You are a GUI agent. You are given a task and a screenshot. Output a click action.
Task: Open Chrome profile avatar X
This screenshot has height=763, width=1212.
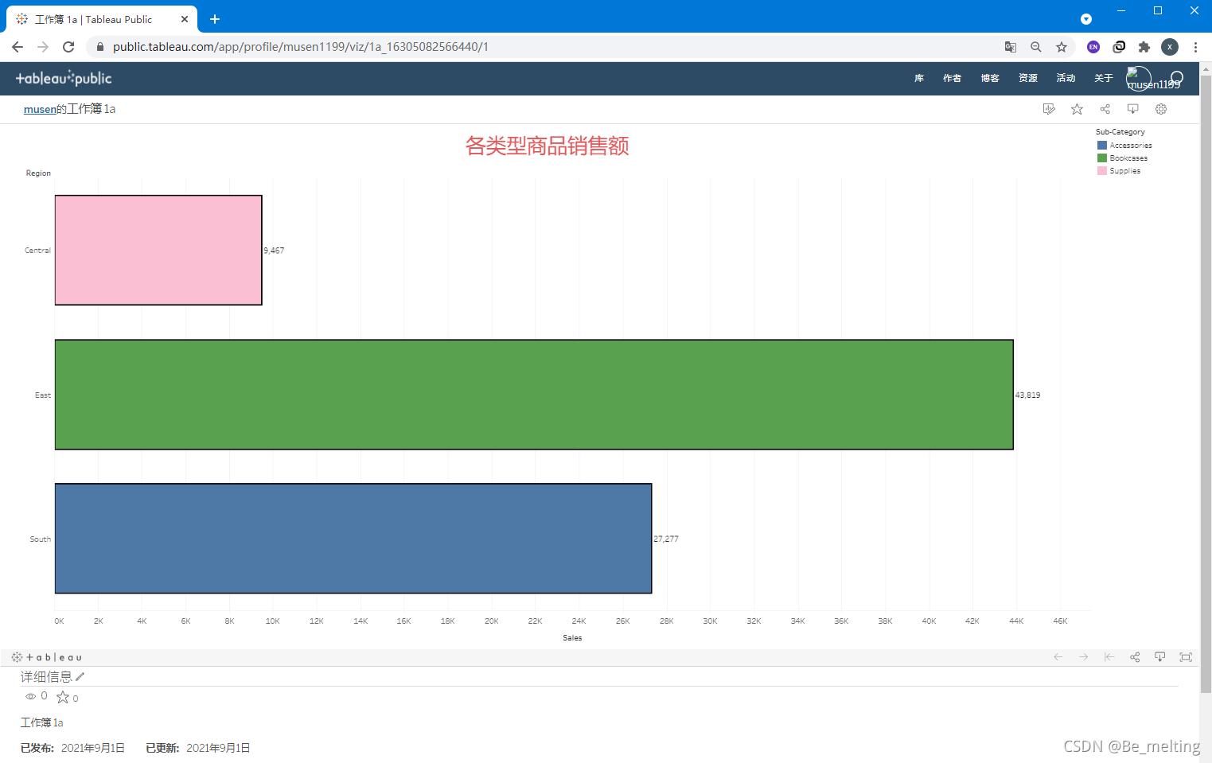pyautogui.click(x=1170, y=47)
